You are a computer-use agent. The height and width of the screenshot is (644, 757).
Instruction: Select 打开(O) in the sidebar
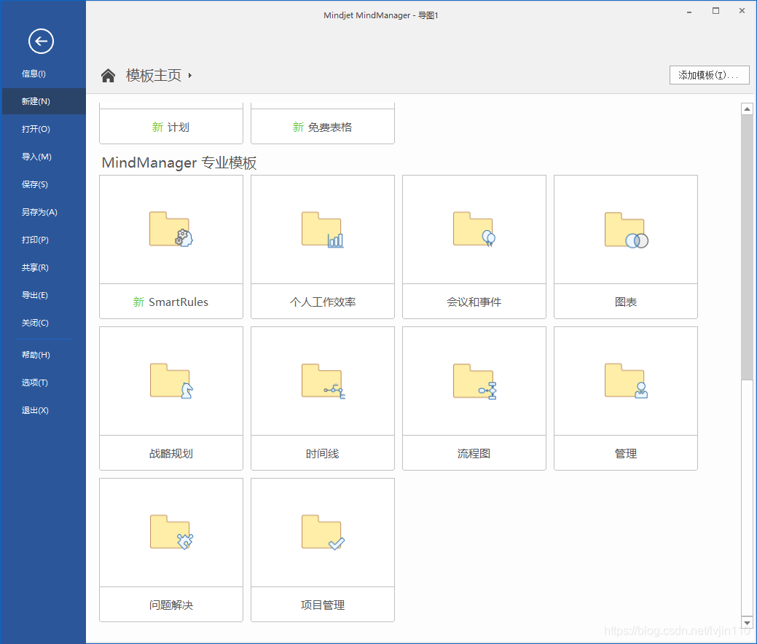coord(44,129)
